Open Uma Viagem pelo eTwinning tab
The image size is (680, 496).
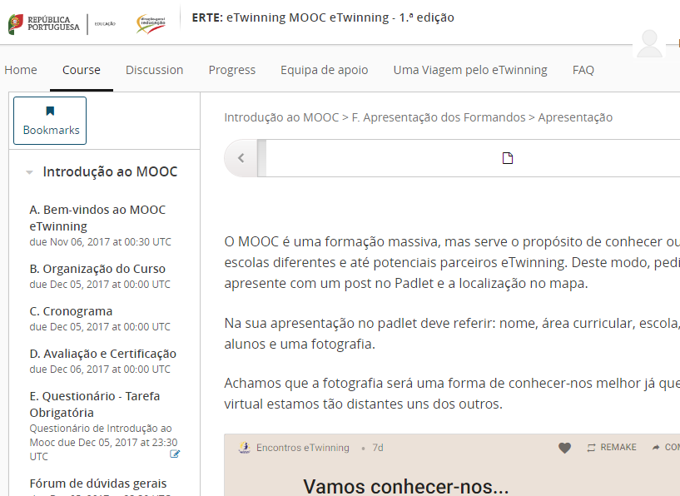(x=470, y=70)
